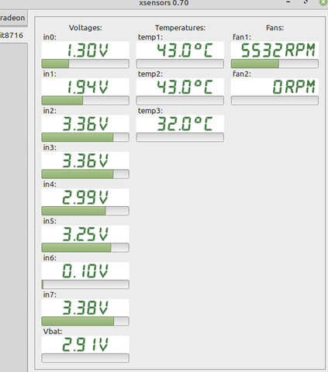328x372 pixels.
Task: Click the in3: label
Action: (50, 147)
